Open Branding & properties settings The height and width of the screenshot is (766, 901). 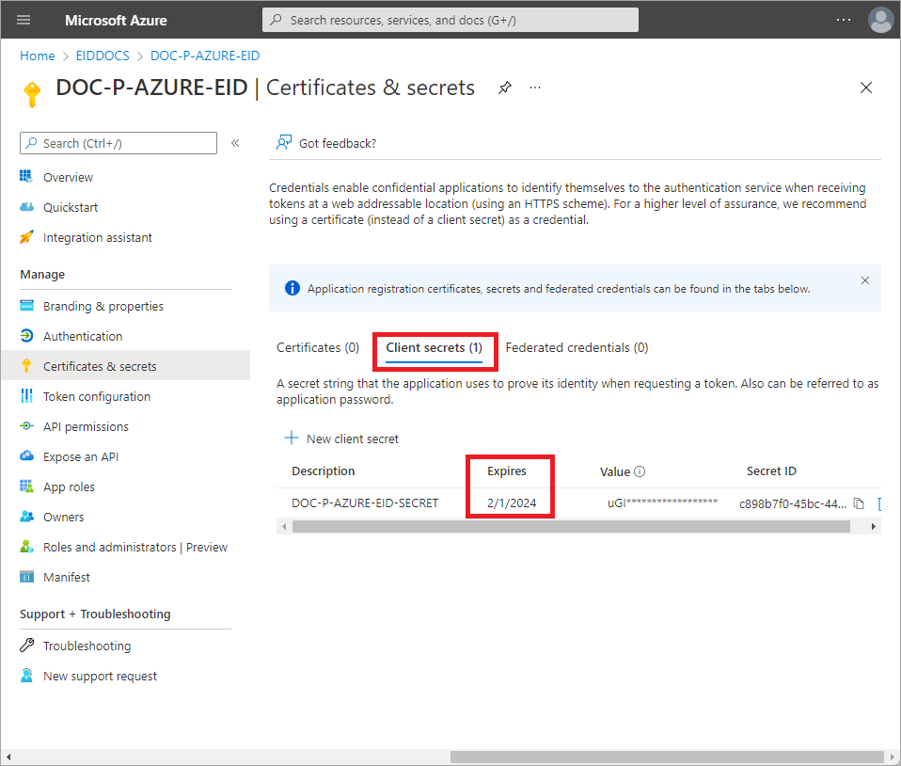click(103, 306)
